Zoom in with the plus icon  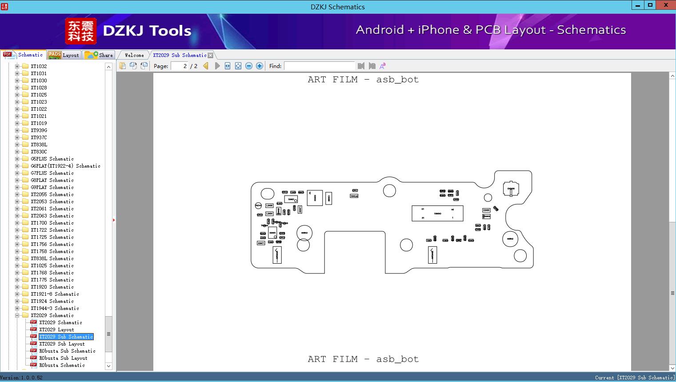[260, 66]
